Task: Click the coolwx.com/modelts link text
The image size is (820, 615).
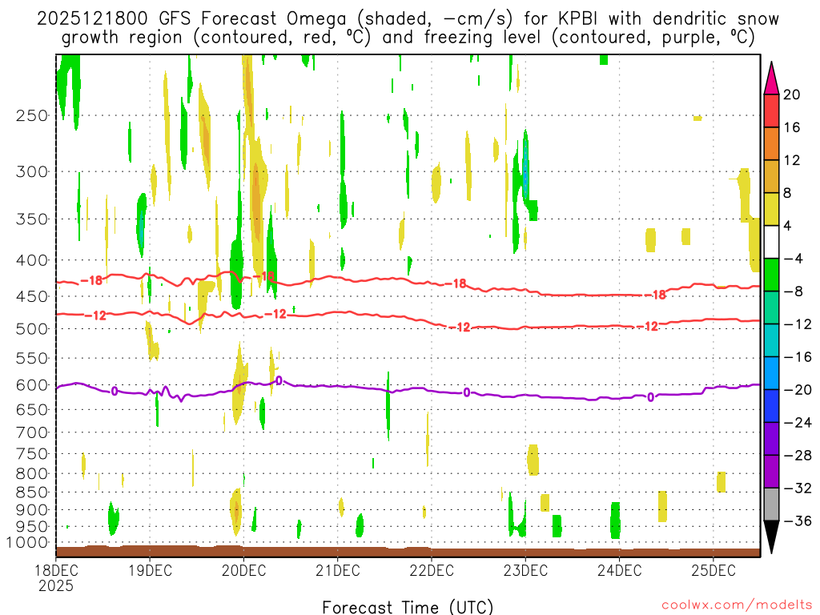Action: (737, 605)
